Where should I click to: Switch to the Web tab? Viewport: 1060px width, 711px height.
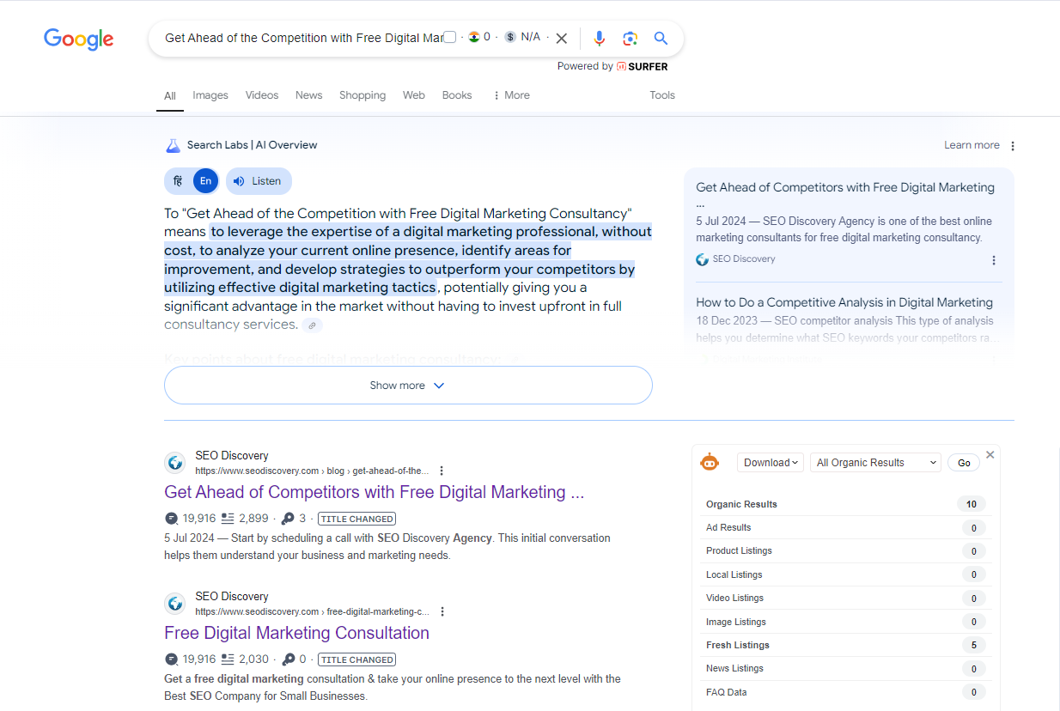click(414, 95)
